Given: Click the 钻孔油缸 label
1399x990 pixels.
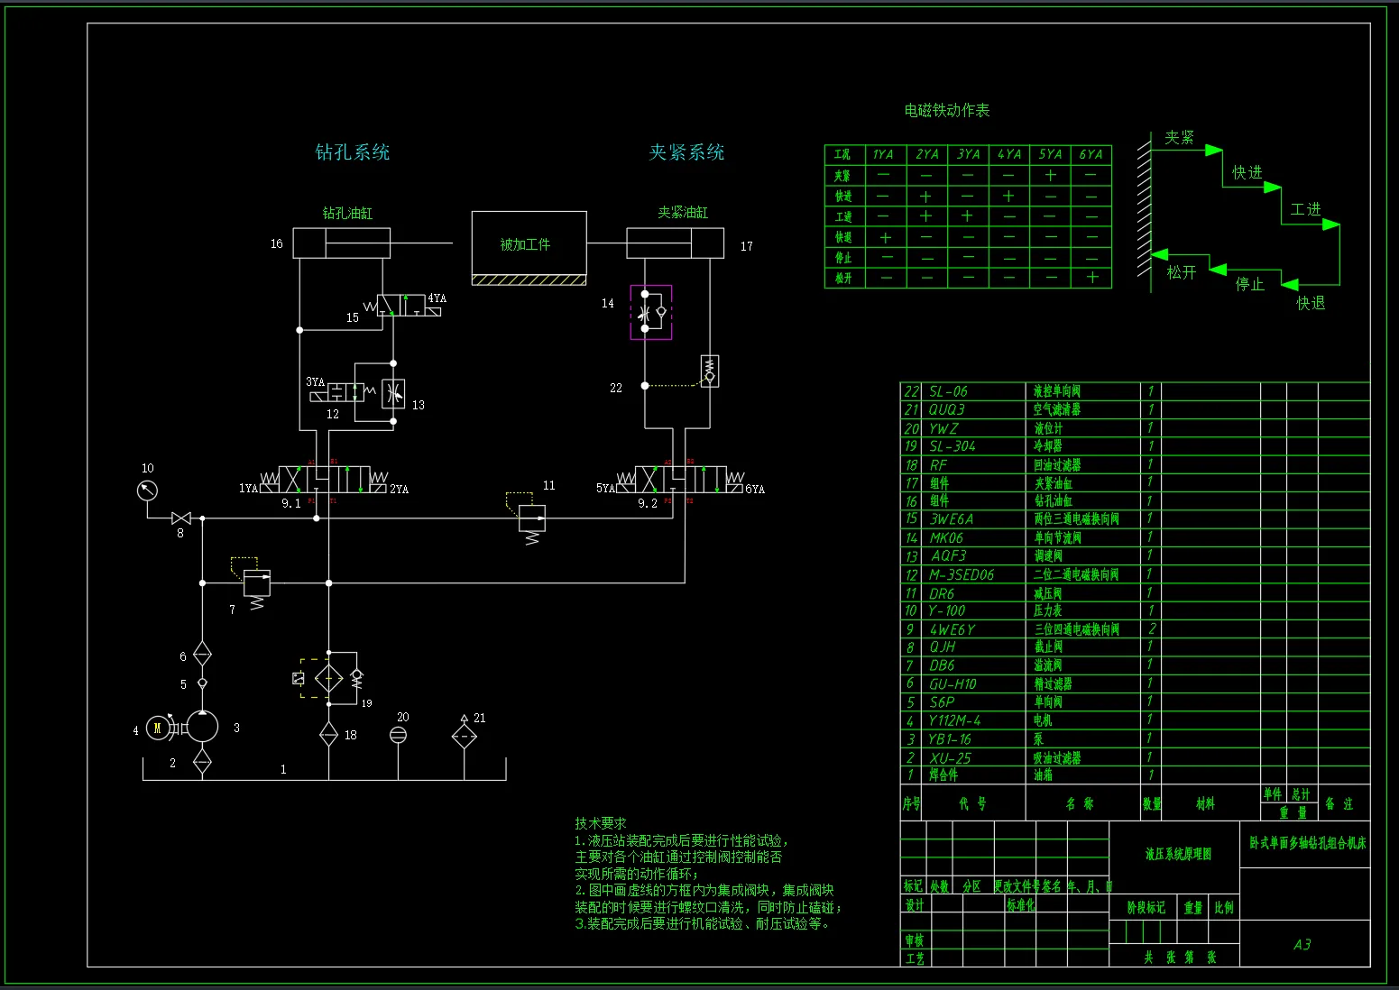Looking at the screenshot, I should point(347,213).
